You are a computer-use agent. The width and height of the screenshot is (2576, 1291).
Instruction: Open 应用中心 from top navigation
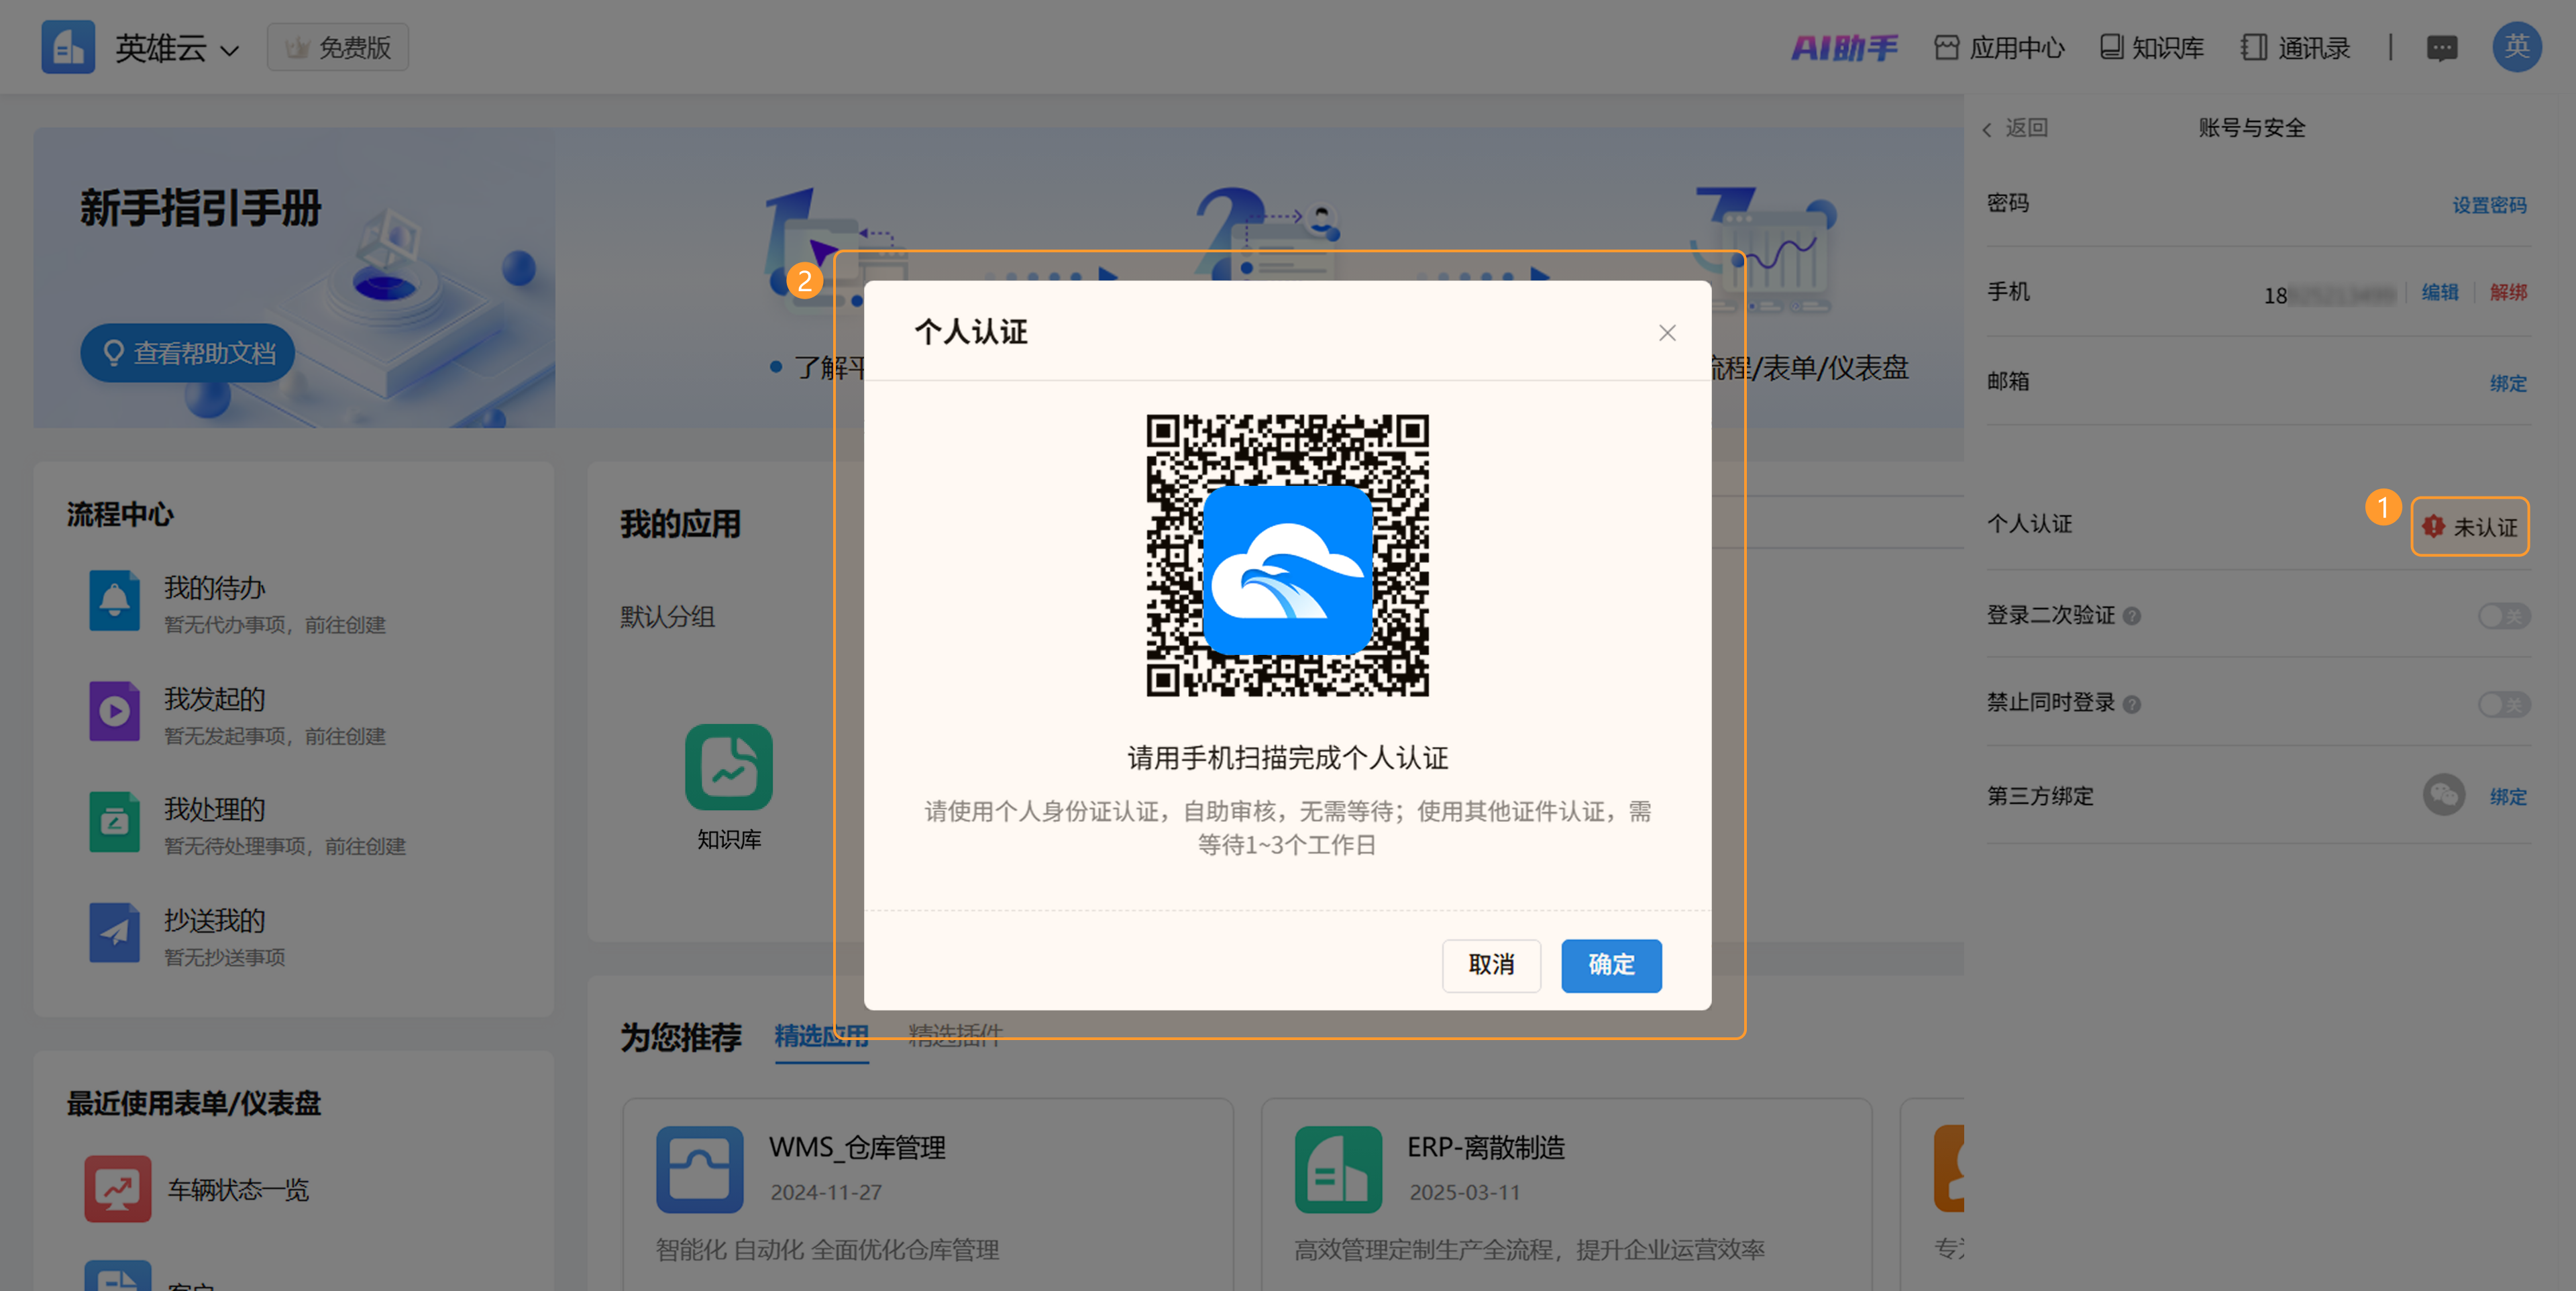point(1999,47)
